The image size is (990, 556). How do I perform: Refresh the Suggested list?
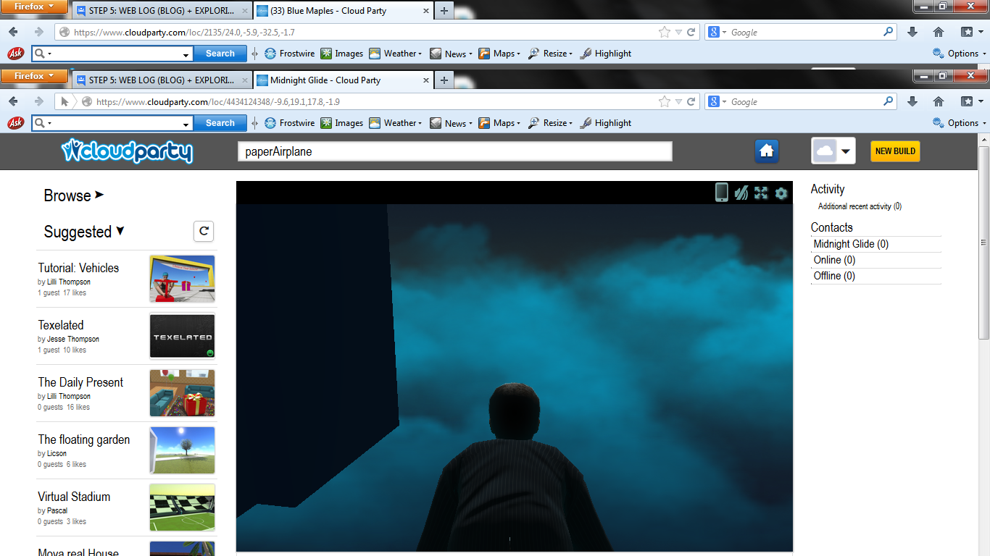[x=204, y=231]
